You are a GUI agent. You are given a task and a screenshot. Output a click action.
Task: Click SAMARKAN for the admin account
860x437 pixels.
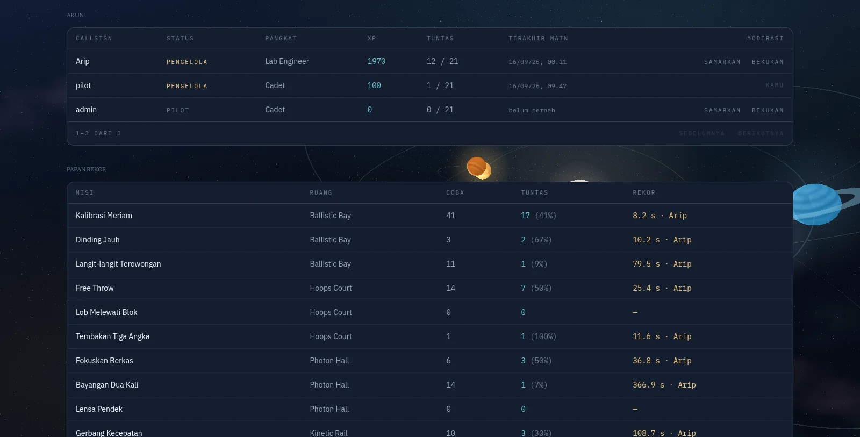coord(722,110)
